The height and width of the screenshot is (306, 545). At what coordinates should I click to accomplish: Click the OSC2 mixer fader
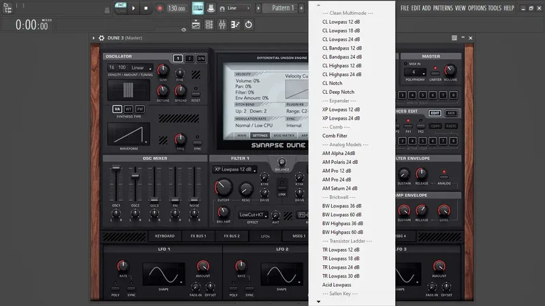click(135, 177)
